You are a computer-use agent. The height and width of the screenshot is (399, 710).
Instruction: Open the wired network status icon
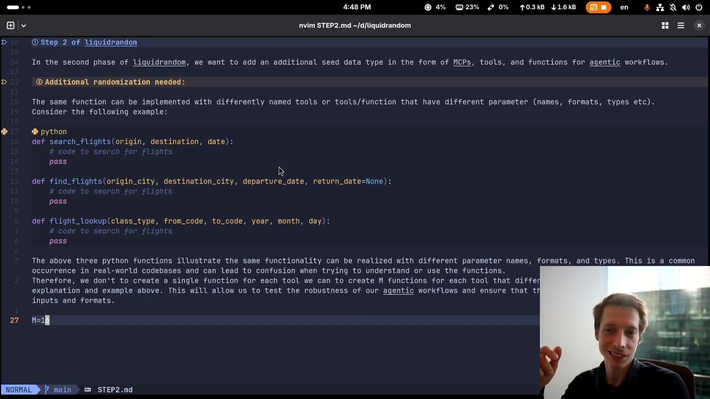660,7
